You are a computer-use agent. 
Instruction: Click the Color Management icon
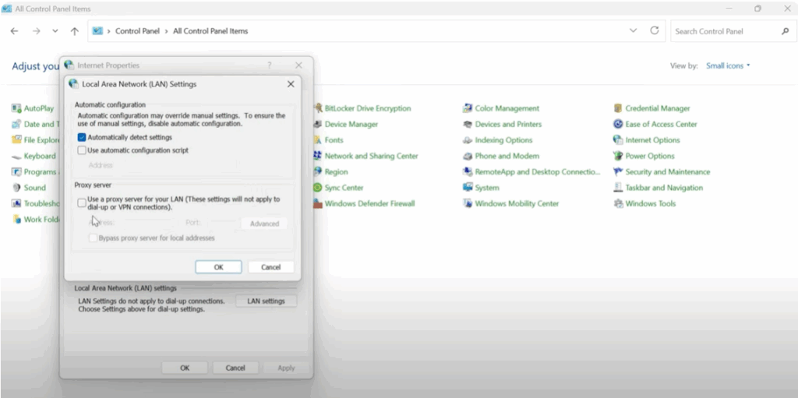(468, 108)
